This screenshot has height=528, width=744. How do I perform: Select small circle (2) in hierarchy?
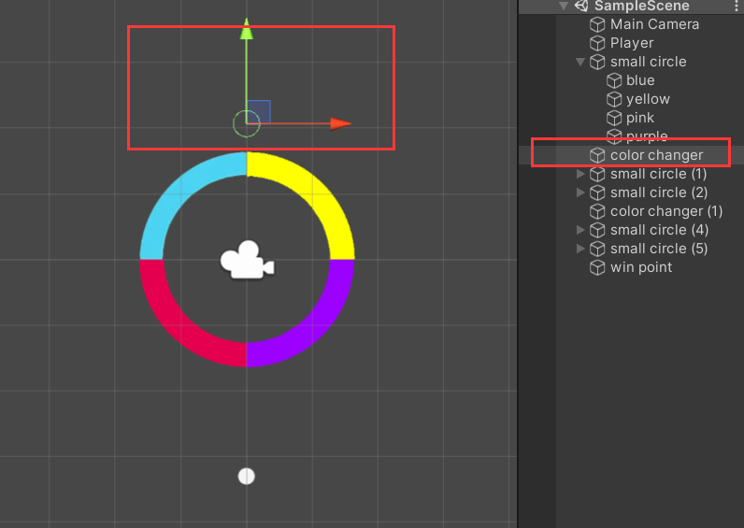pyautogui.click(x=659, y=193)
